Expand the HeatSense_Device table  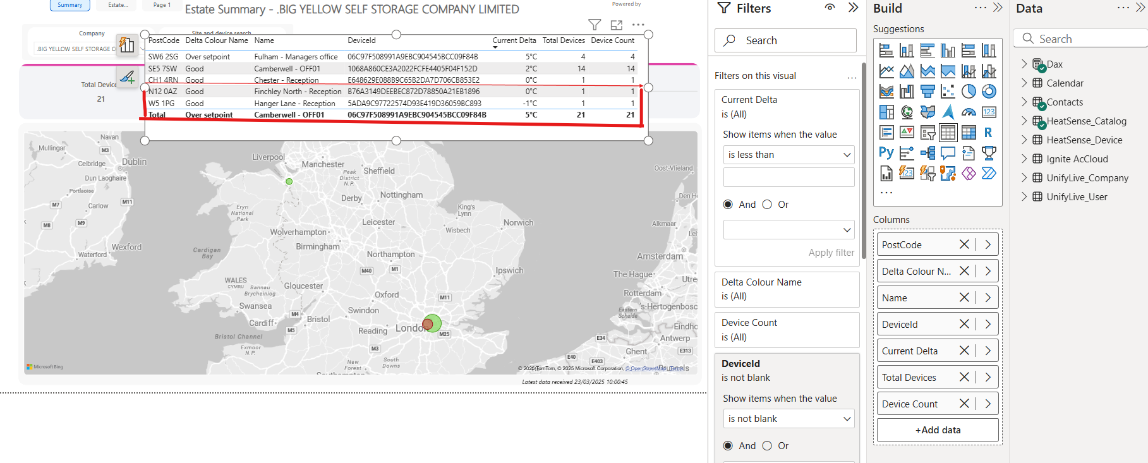coord(1024,140)
